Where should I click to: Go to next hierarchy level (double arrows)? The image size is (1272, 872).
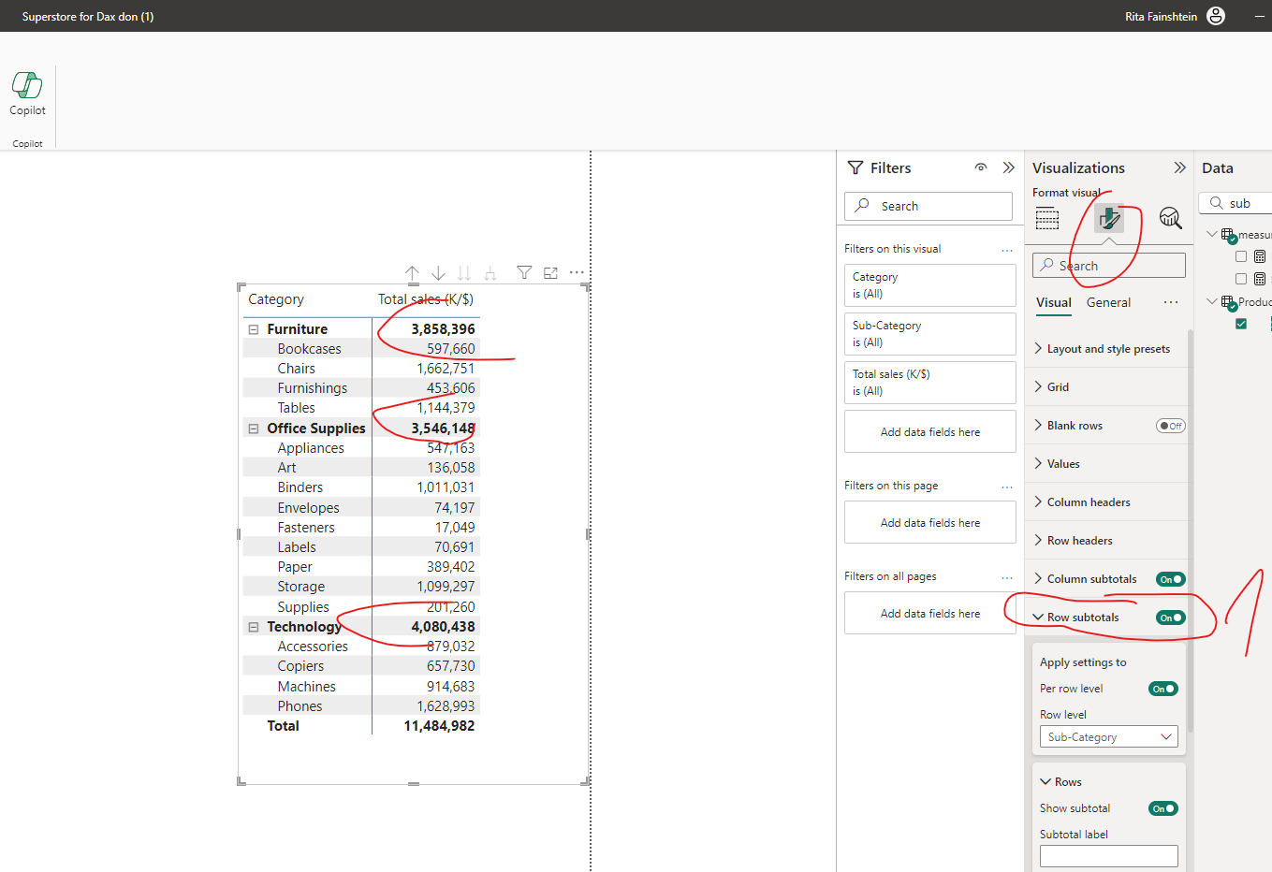(x=464, y=273)
